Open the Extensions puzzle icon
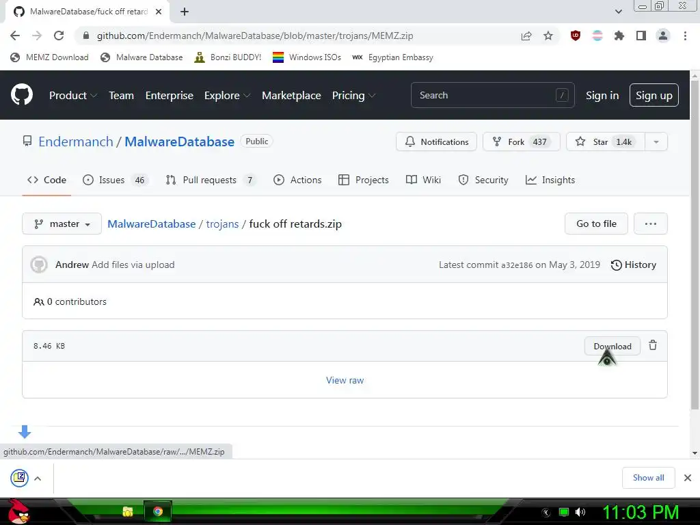Image resolution: width=700 pixels, height=525 pixels. tap(619, 36)
